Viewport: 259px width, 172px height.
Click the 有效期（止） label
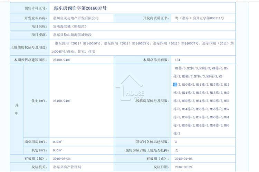[x=158, y=159]
